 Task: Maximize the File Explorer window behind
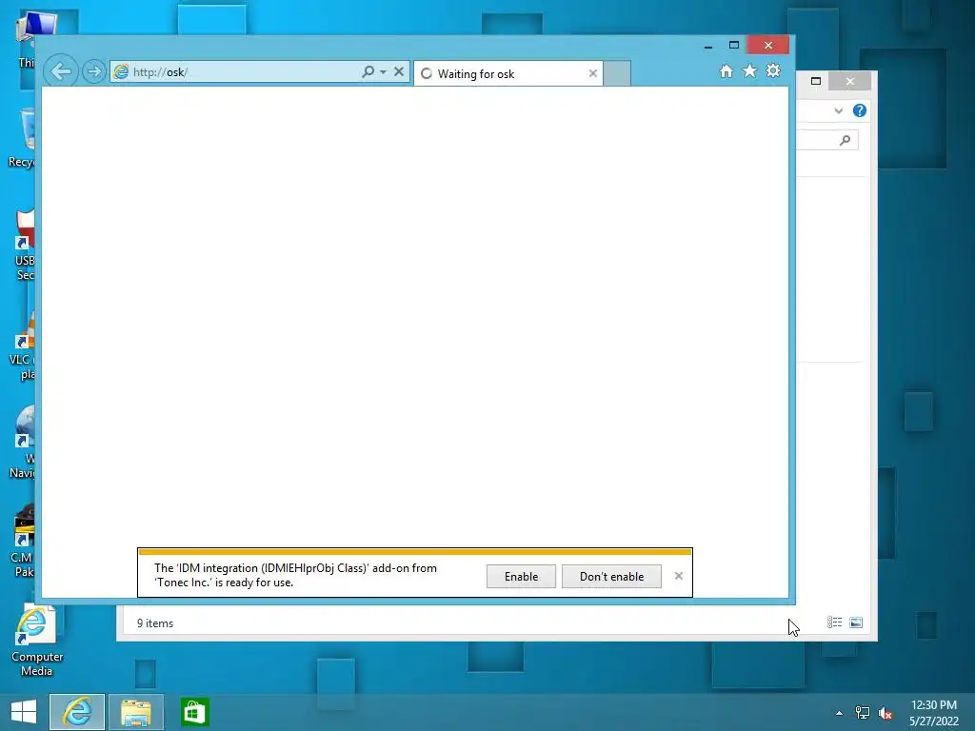(816, 81)
